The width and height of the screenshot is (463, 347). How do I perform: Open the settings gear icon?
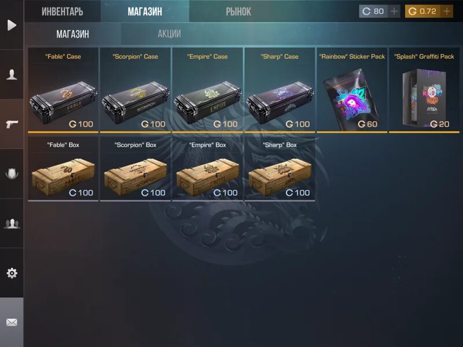click(x=12, y=273)
